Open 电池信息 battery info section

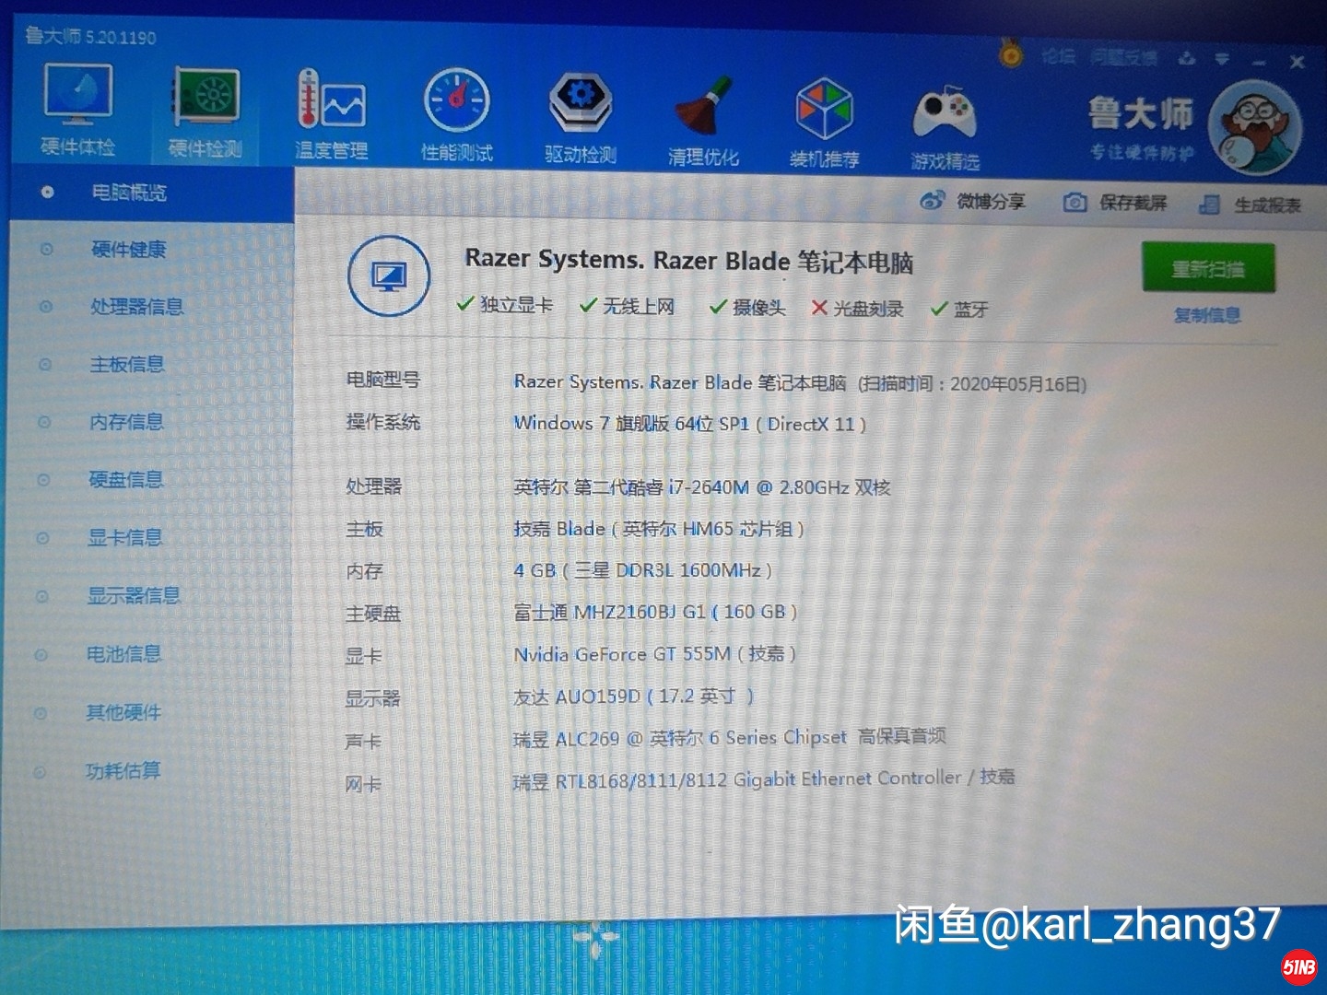(x=123, y=654)
